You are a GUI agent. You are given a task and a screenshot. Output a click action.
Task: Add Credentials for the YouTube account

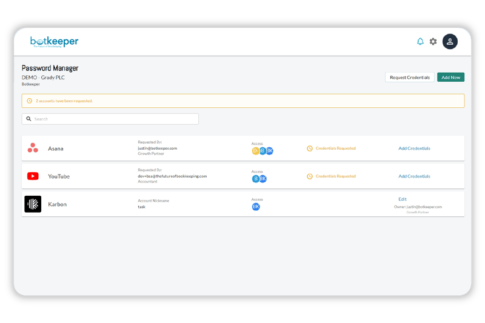click(414, 176)
